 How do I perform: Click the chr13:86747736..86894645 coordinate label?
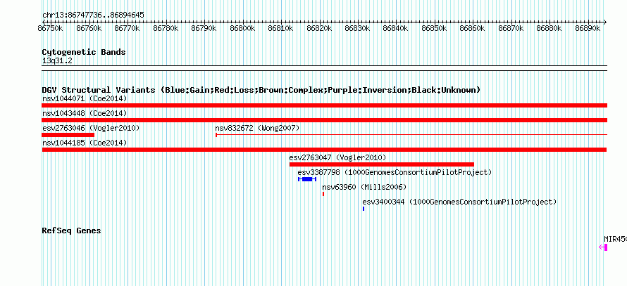pyautogui.click(x=93, y=15)
